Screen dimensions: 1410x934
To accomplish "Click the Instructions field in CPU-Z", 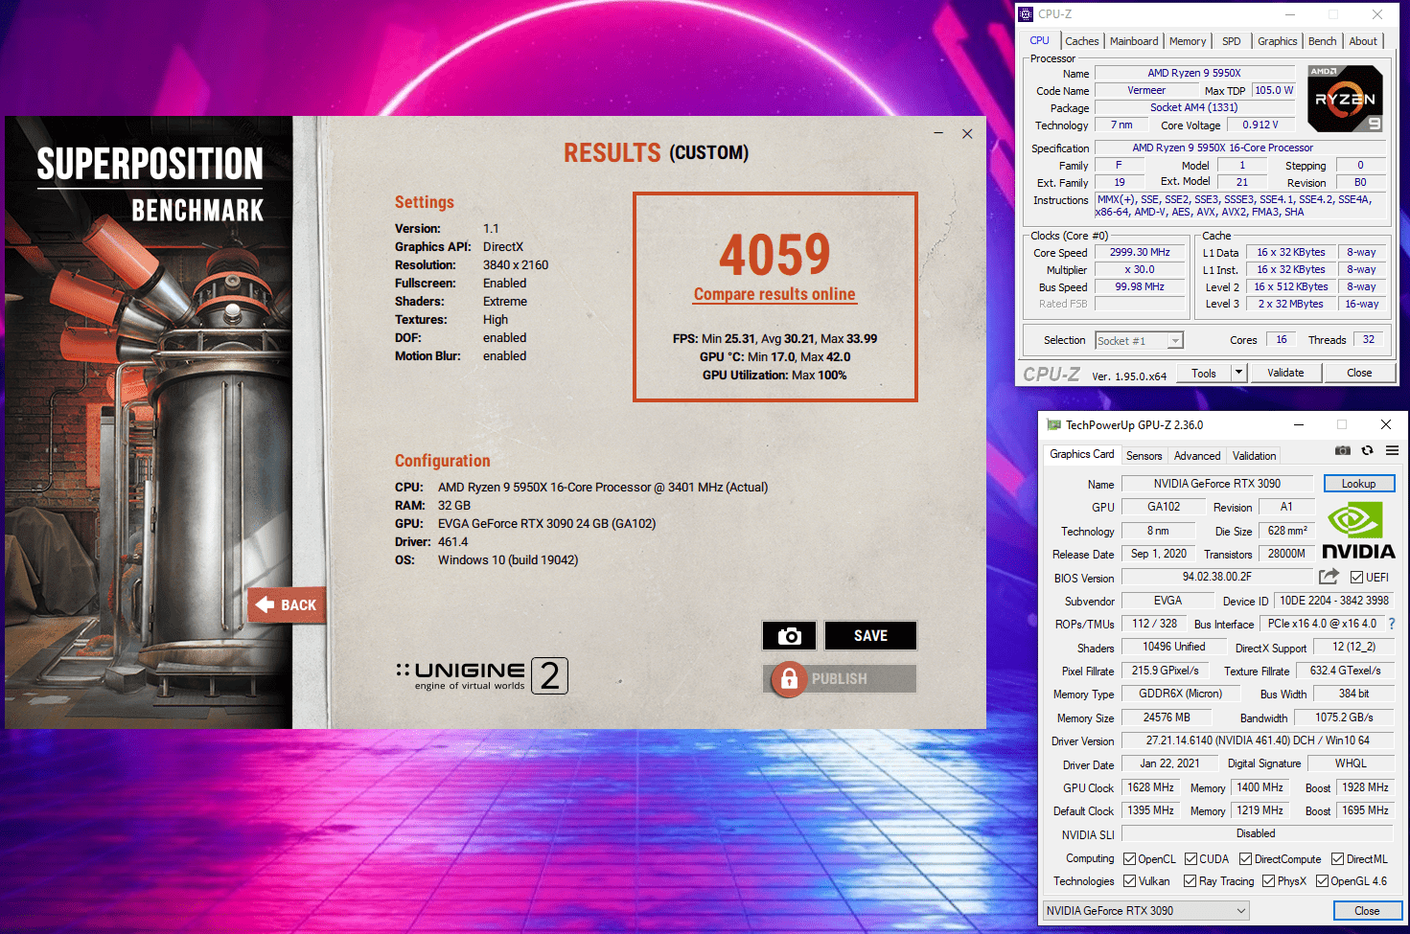I will pos(1240,206).
